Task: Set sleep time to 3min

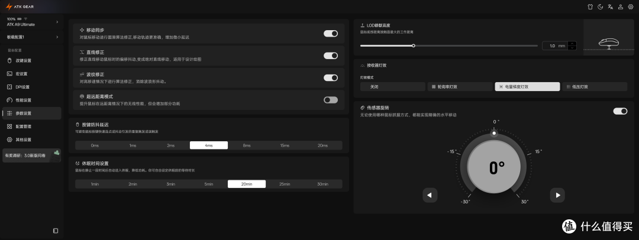Action: pyautogui.click(x=171, y=184)
